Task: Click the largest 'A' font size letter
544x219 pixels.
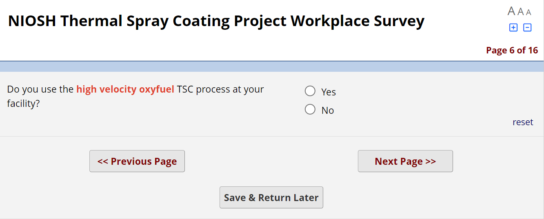Action: [x=511, y=11]
